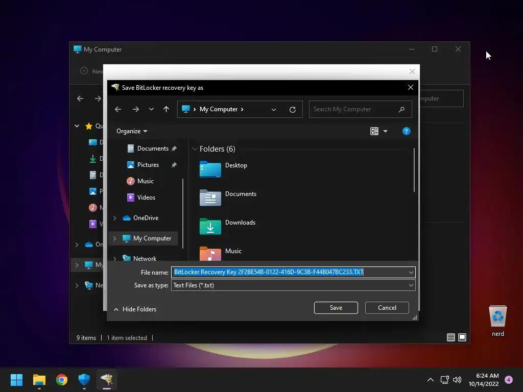
Task: Click Save to store recovery key
Action: point(336,308)
